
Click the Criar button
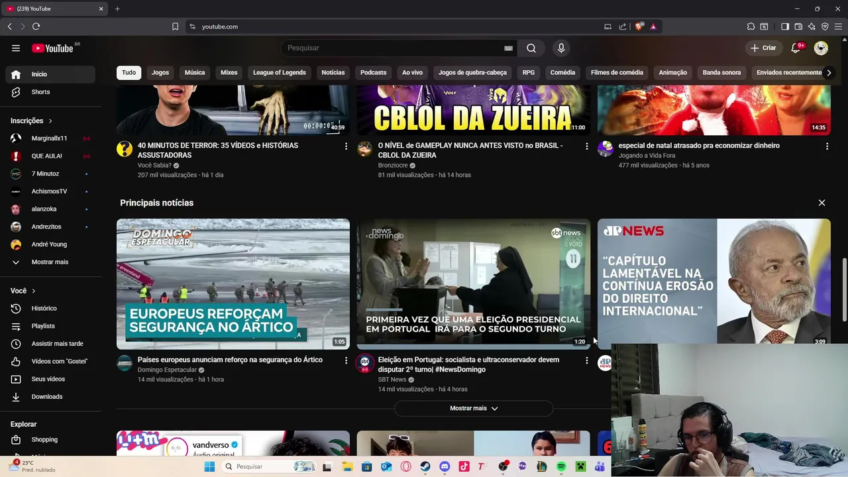(763, 48)
